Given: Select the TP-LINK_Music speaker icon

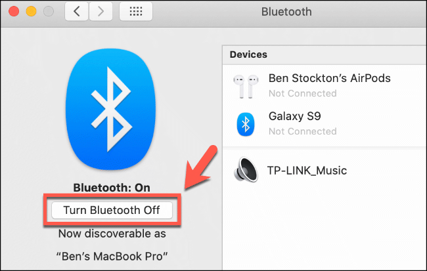Looking at the screenshot, I should pyautogui.click(x=246, y=169).
